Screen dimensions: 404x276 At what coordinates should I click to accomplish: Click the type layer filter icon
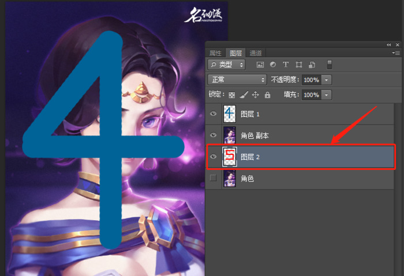[x=285, y=65]
